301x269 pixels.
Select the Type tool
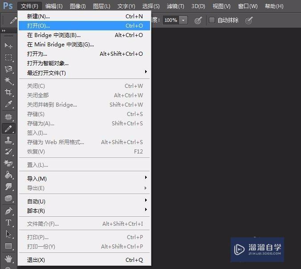coord(8,223)
